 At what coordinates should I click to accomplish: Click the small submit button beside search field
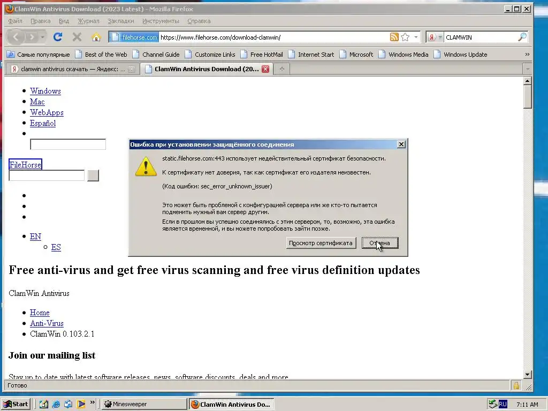(x=93, y=176)
